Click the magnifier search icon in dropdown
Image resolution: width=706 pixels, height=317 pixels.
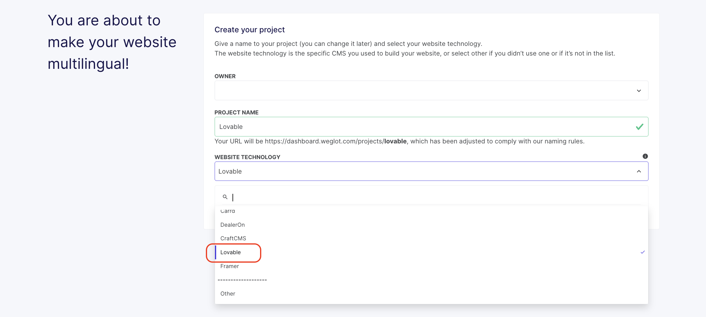(x=225, y=197)
